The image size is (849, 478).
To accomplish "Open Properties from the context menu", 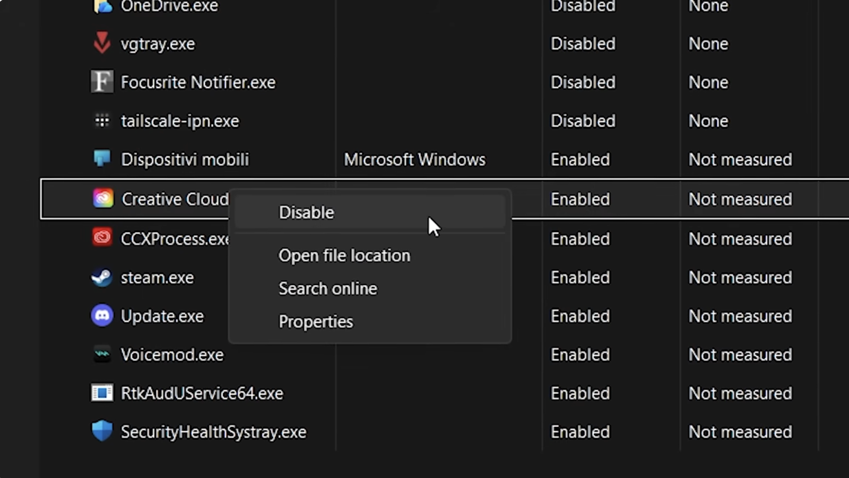I will 315,322.
